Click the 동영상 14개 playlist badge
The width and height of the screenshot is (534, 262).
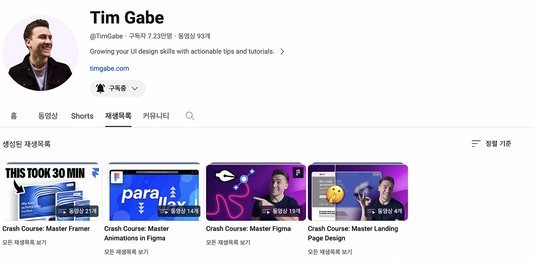coord(179,211)
